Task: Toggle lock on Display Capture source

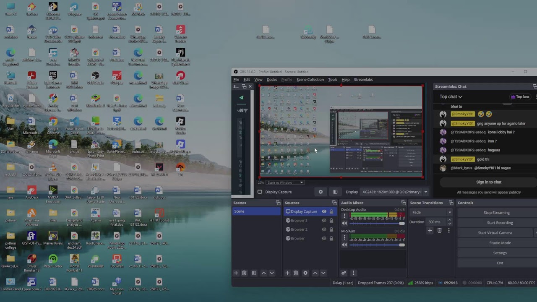Action: pyautogui.click(x=331, y=212)
